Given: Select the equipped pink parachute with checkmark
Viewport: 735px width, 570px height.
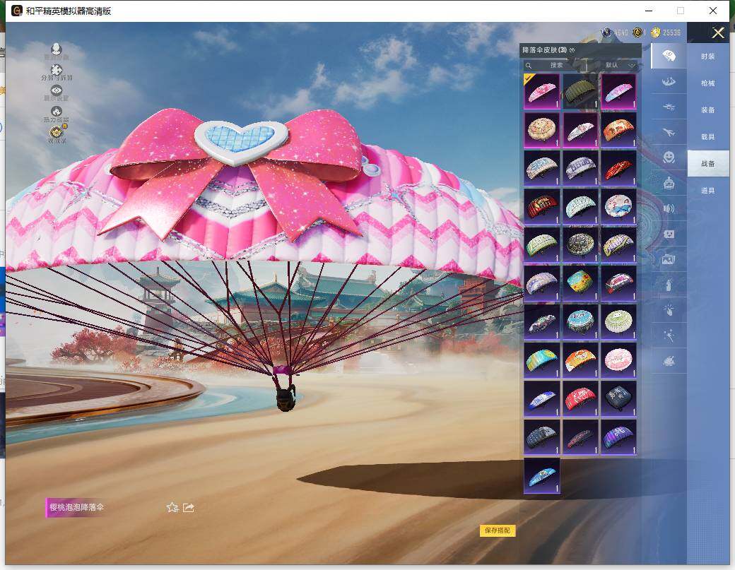Looking at the screenshot, I should click(x=541, y=91).
